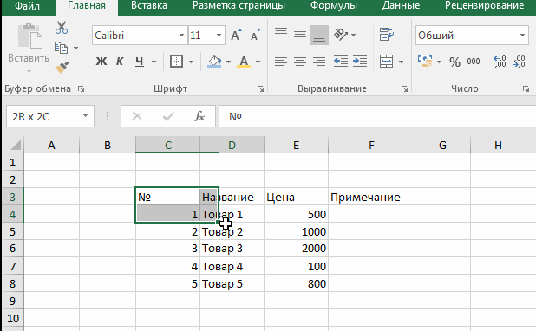Apply cell borders icon

[176, 62]
